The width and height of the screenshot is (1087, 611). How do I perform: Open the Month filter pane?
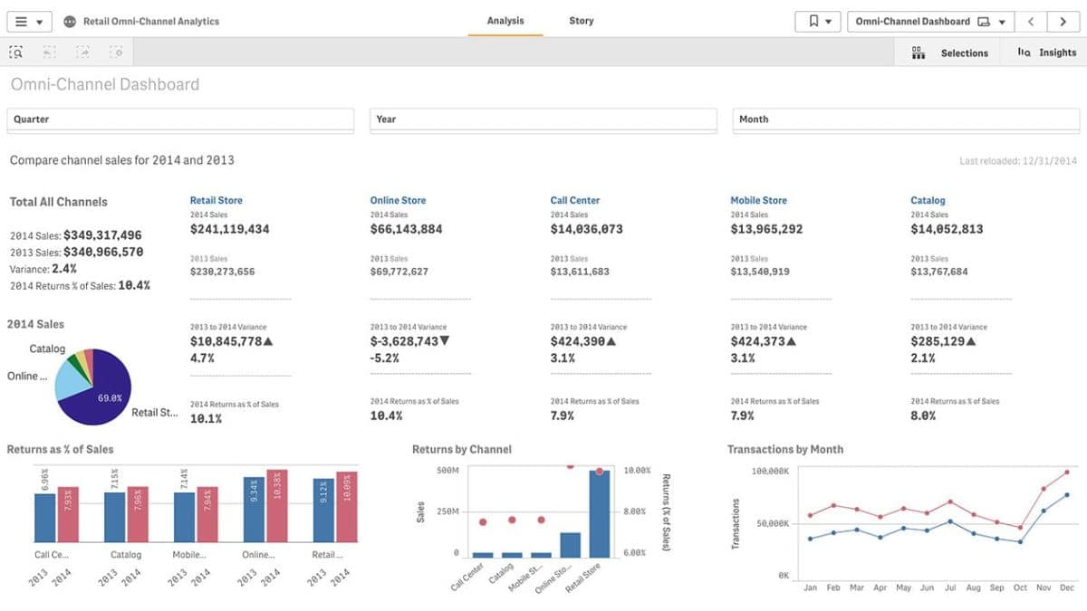click(x=905, y=119)
